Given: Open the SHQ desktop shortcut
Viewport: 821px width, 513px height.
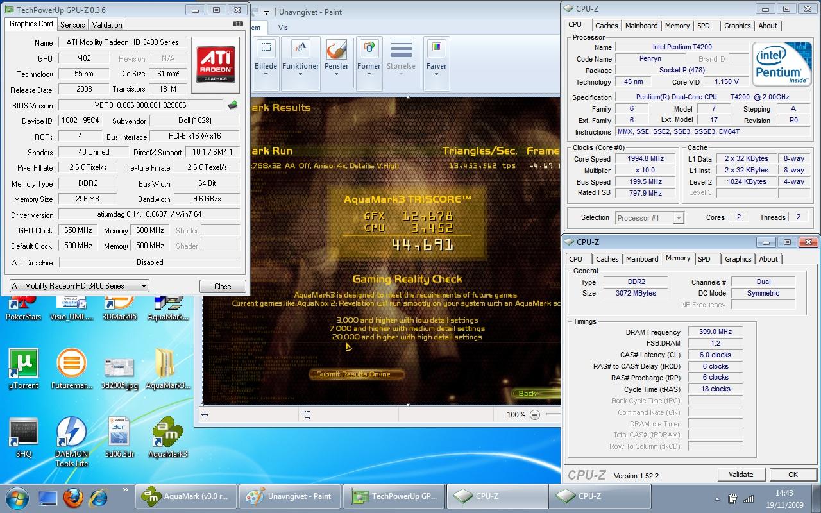Looking at the screenshot, I should point(23,437).
